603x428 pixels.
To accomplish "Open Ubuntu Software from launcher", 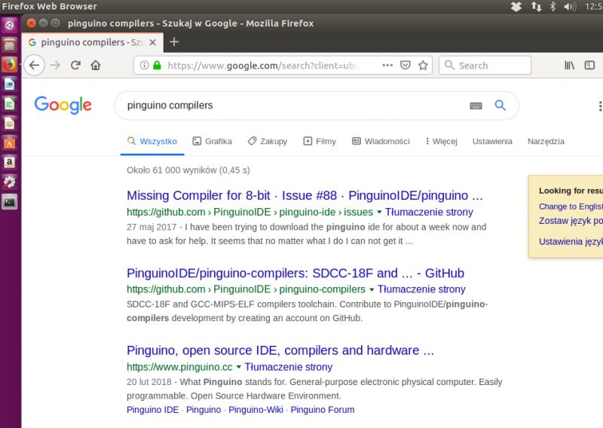I will click(x=9, y=142).
